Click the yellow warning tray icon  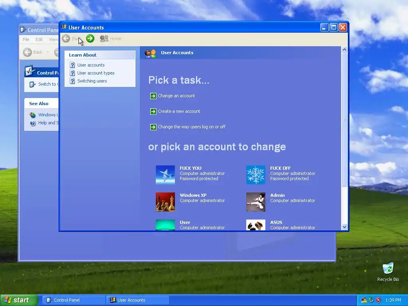click(x=364, y=300)
